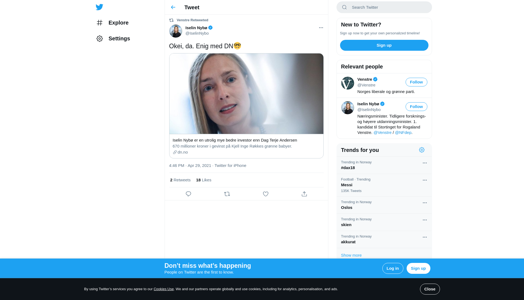Open Iselin Nybø name on tweet
The width and height of the screenshot is (524, 300).
tap(196, 28)
